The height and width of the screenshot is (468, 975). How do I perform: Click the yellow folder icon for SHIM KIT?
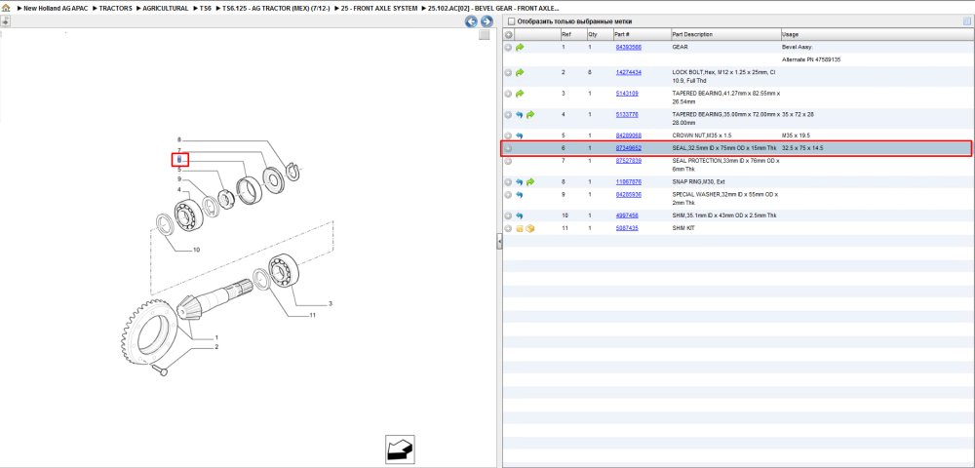pyautogui.click(x=520, y=229)
